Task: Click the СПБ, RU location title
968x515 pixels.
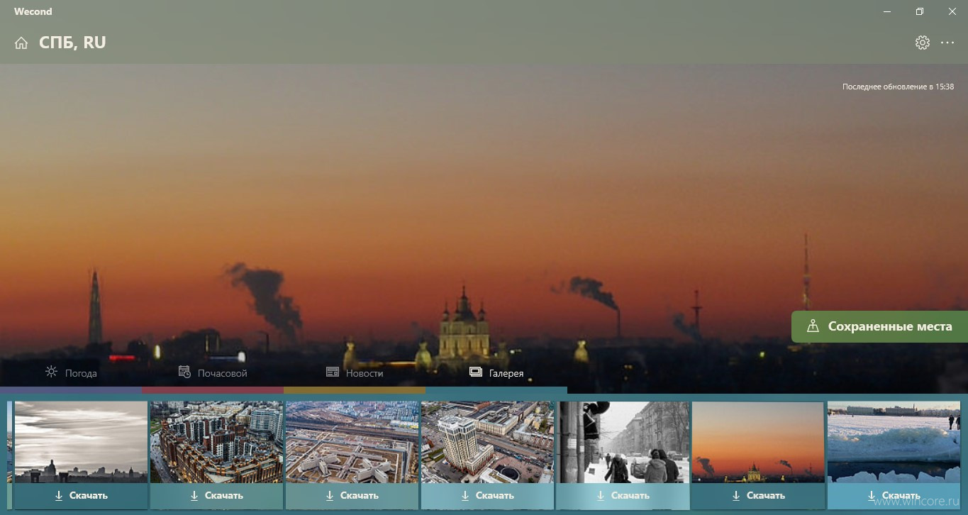Action: [x=72, y=43]
